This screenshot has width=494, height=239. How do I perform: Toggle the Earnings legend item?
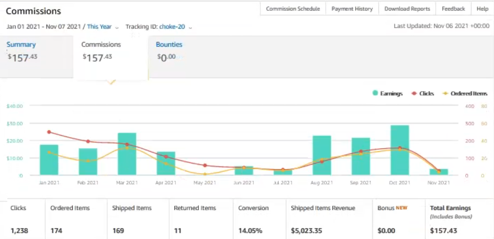pyautogui.click(x=387, y=94)
